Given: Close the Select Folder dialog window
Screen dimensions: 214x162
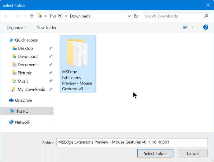Looking at the screenshot, I should (208, 5).
